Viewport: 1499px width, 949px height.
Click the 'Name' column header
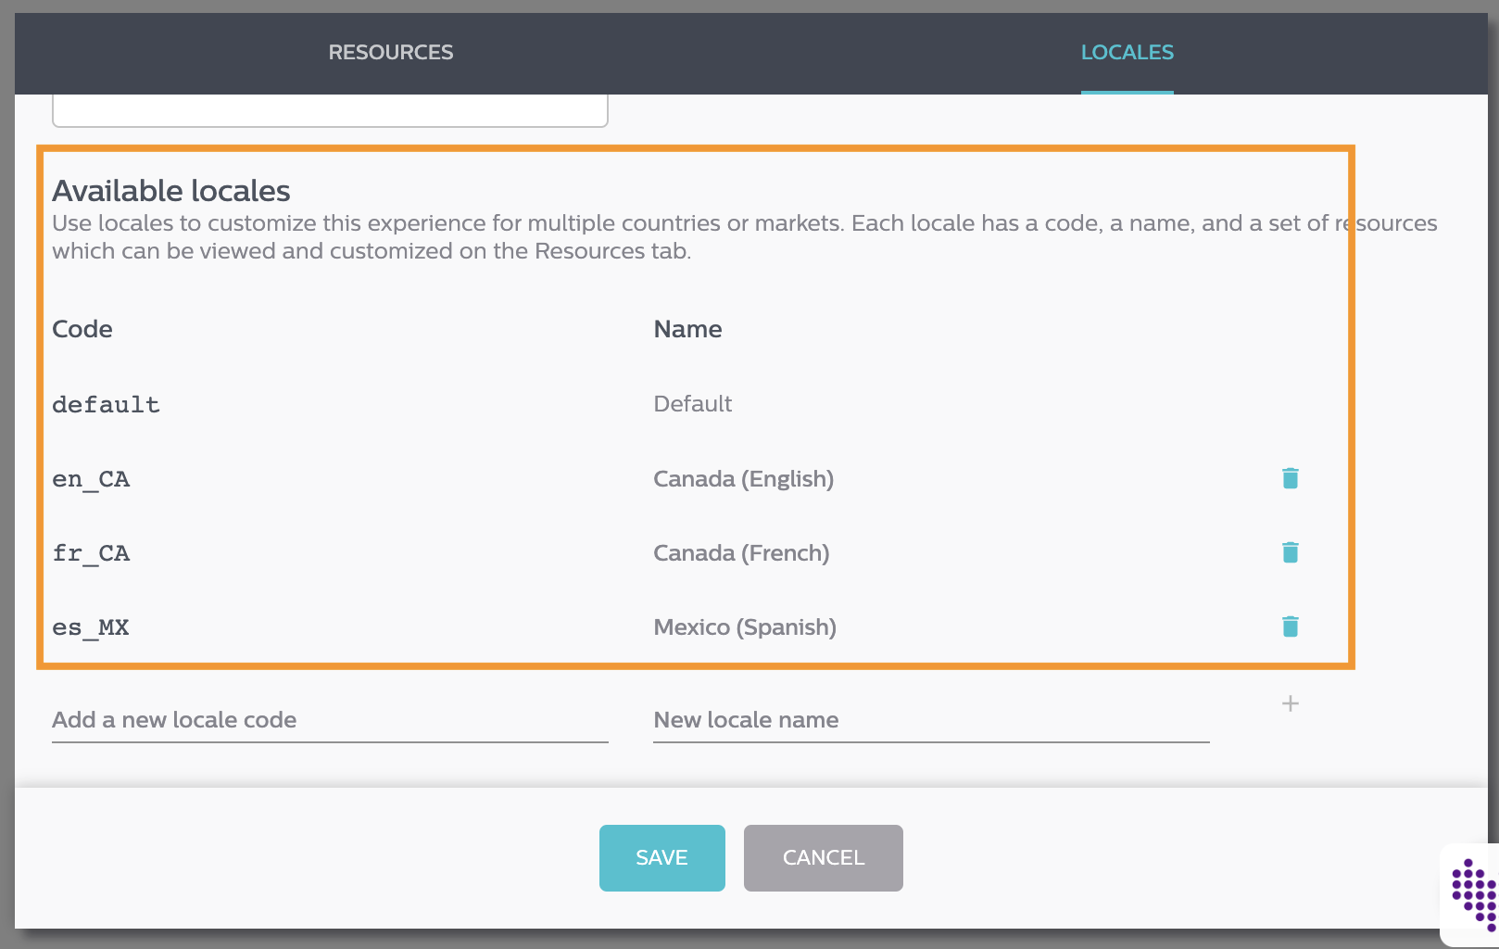point(687,329)
